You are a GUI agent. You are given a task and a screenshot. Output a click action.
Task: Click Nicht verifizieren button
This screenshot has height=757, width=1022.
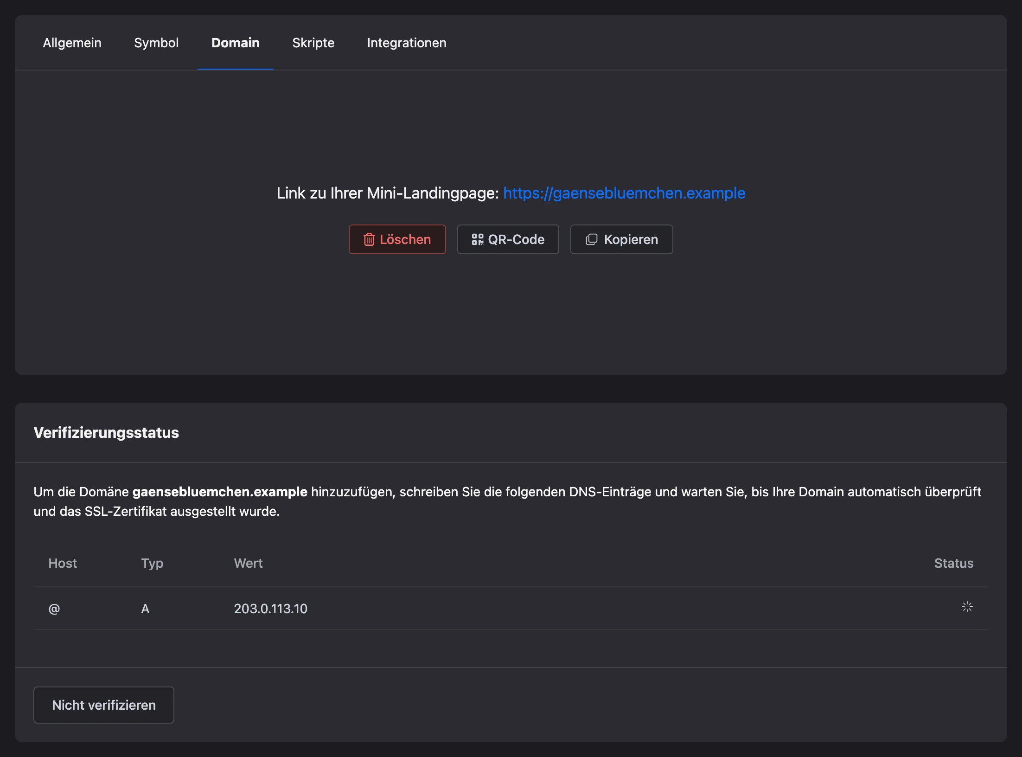tap(104, 705)
